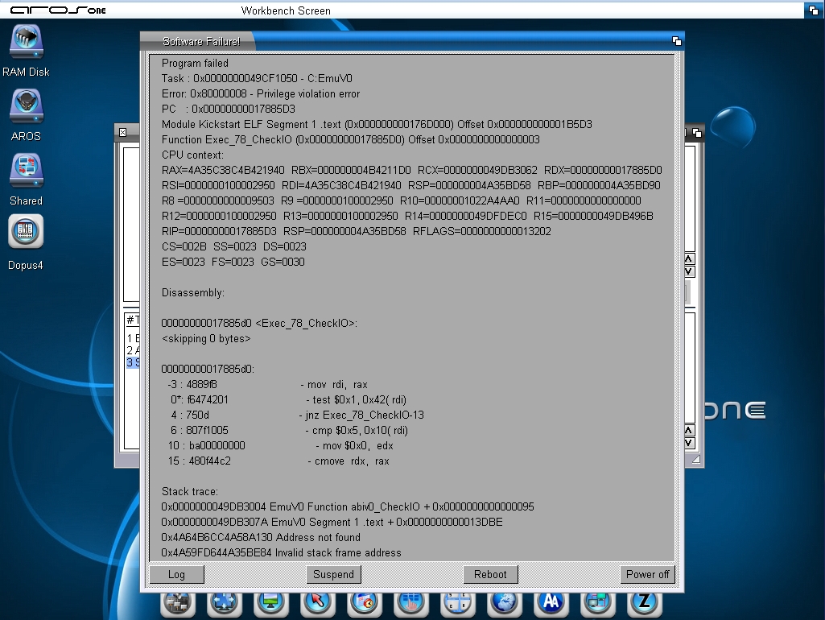Open the Shared folder icon
825x620 pixels.
click(26, 174)
